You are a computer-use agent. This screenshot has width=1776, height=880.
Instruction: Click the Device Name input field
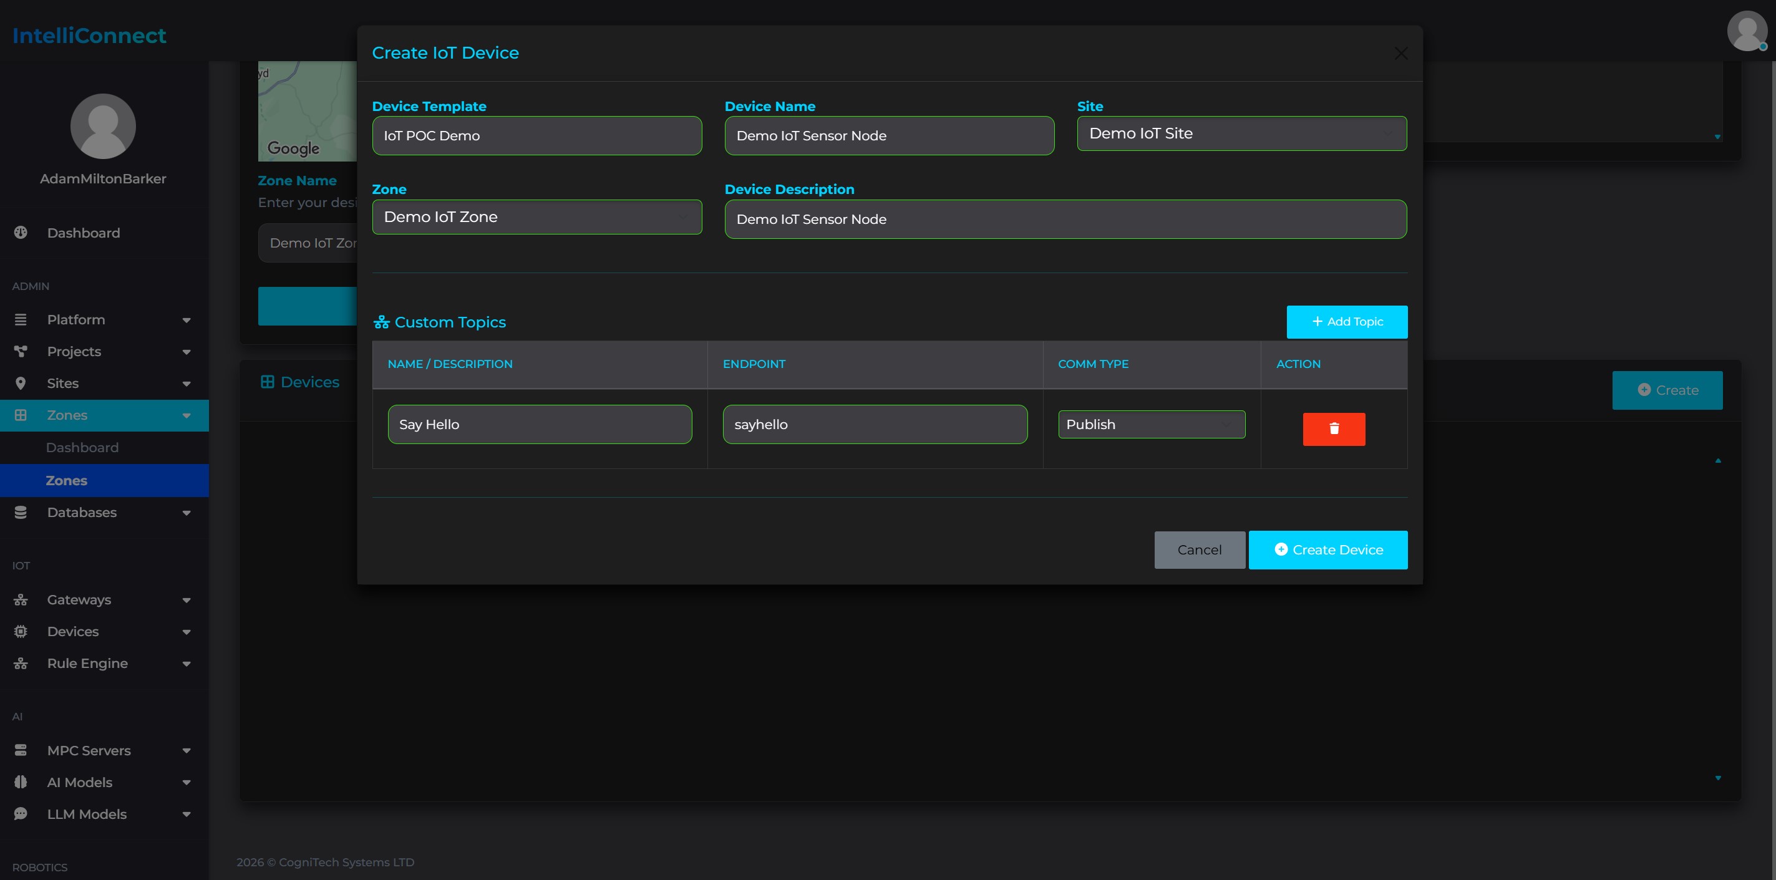(889, 135)
